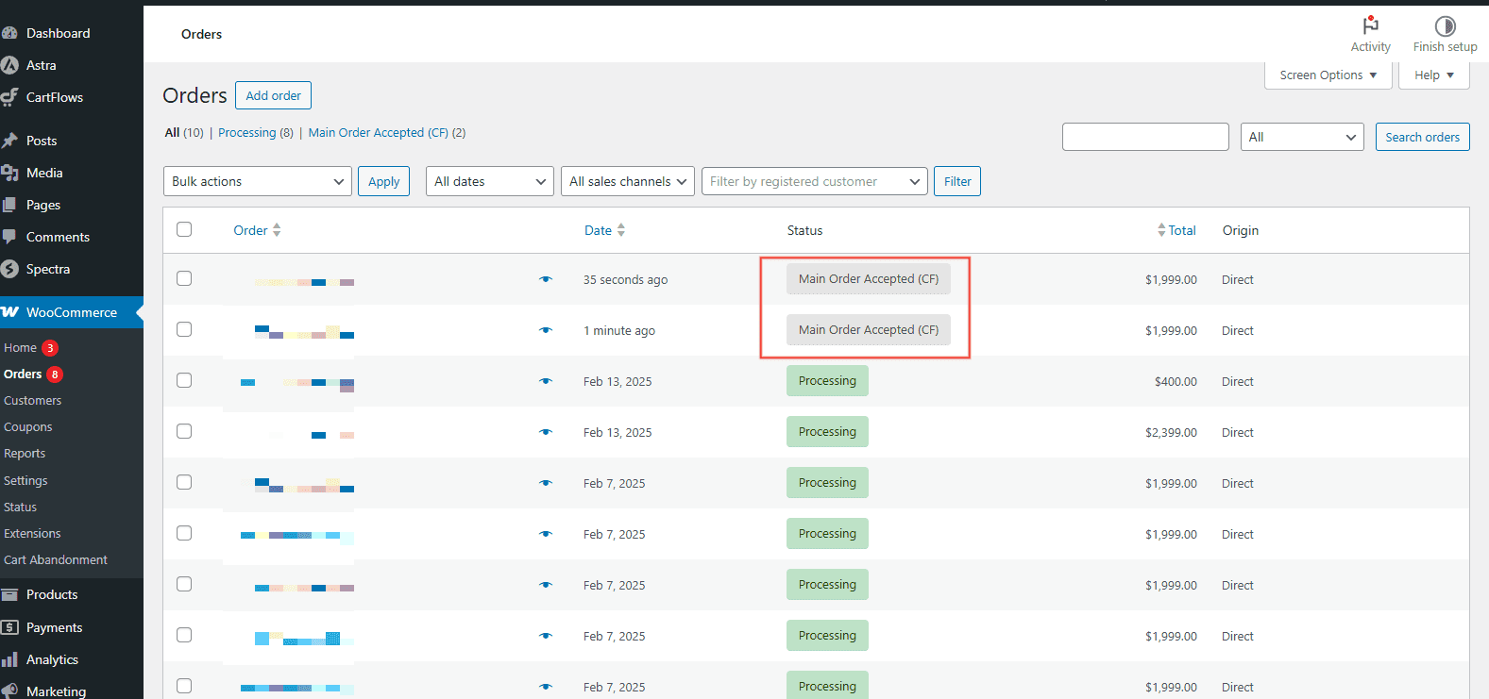Open the Activity flag icon
1489x699 pixels.
coord(1370,25)
